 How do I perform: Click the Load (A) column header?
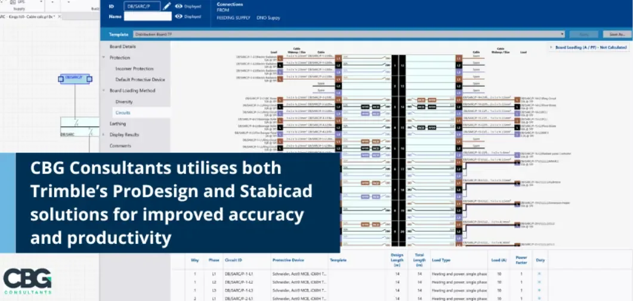tap(499, 260)
